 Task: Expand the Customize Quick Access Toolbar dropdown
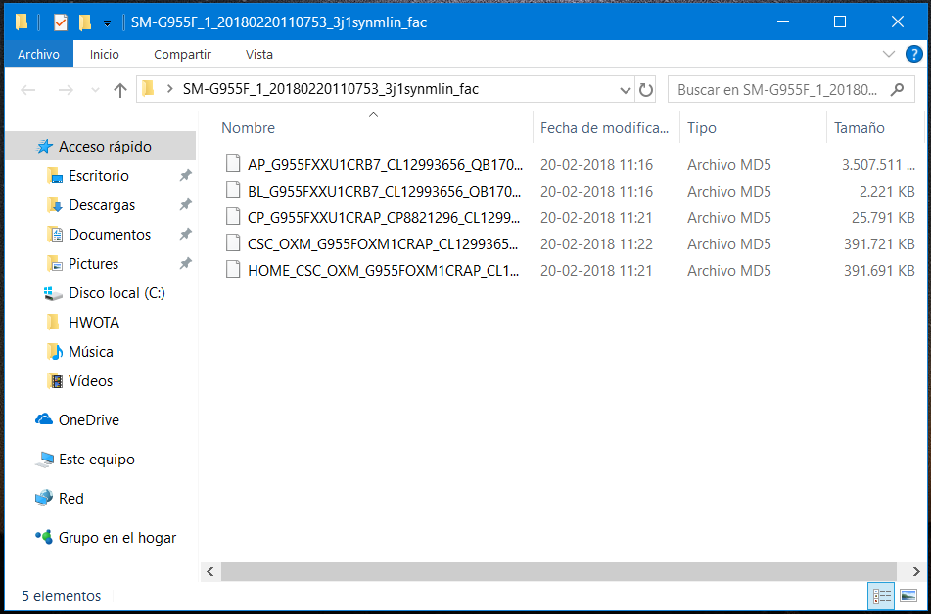[107, 22]
